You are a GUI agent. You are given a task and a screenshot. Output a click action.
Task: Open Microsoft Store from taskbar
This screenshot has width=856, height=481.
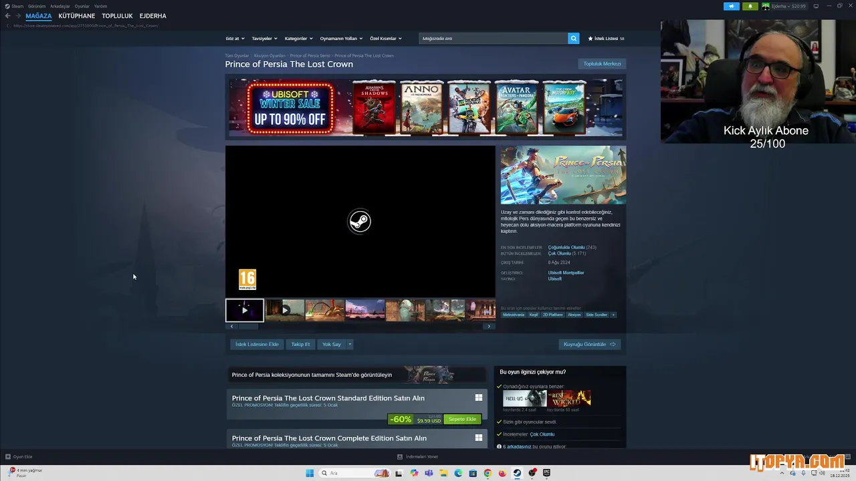pos(473,473)
